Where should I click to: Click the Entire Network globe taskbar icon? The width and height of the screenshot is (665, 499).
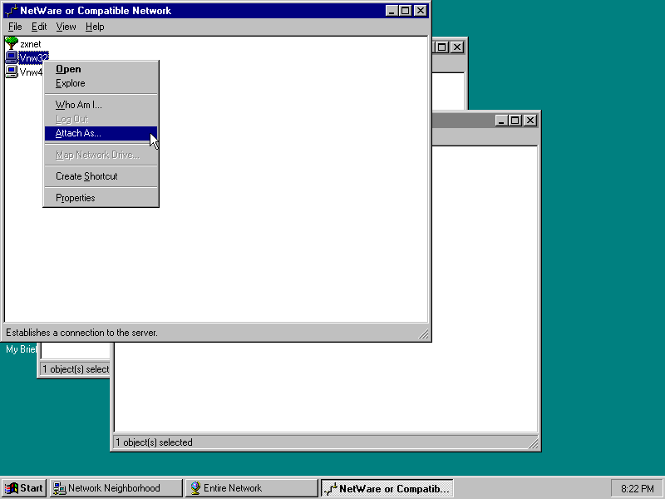tap(195, 488)
